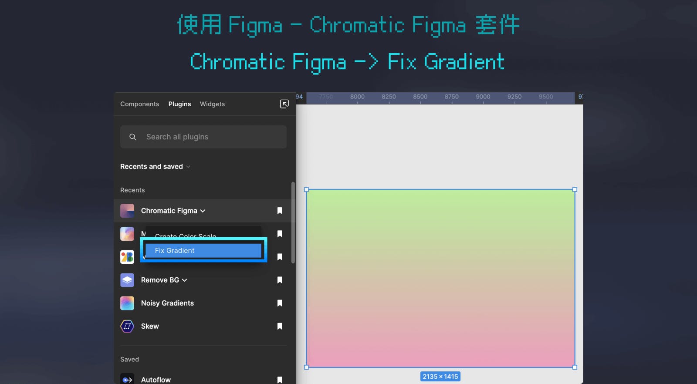The width and height of the screenshot is (697, 384).
Task: Focus the Search all plugins field
Action: [x=203, y=137]
